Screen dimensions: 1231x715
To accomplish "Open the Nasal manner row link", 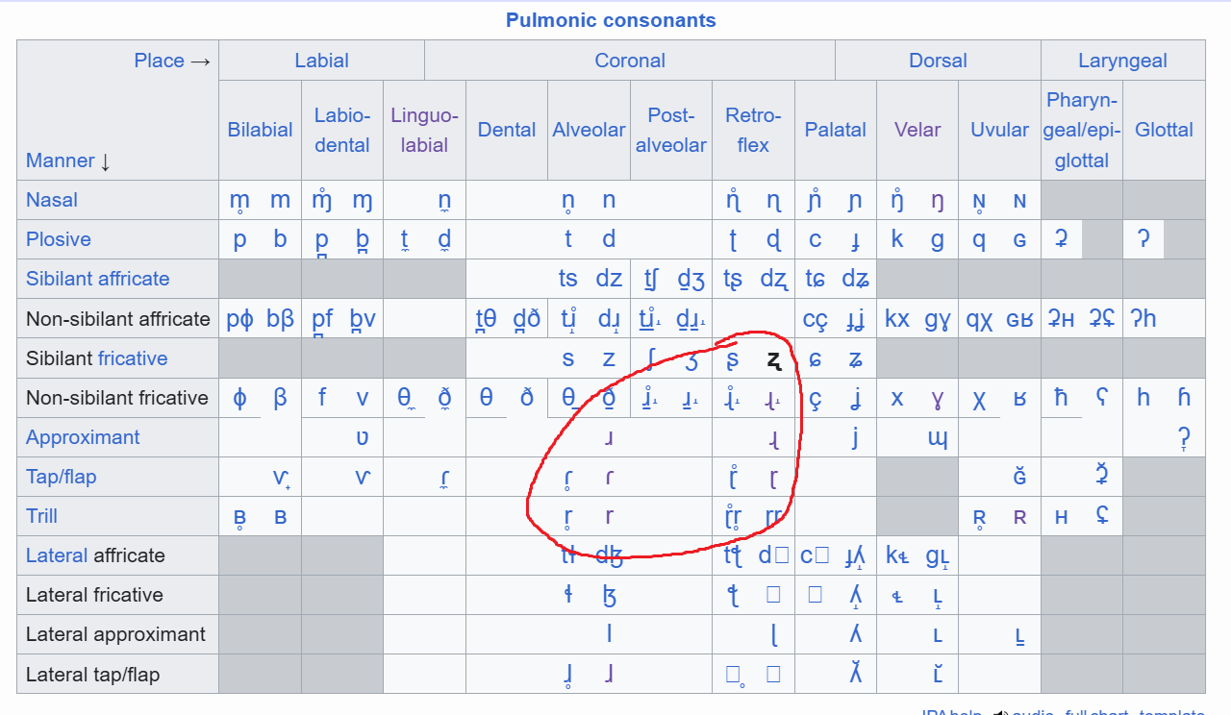I will [52, 200].
